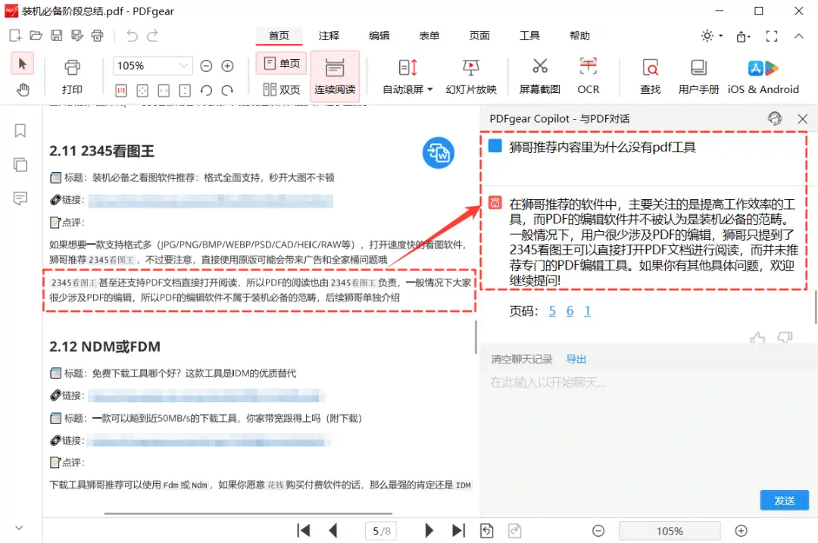This screenshot has height=543, width=818.
Task: Open the 105% zoom dropdown
Action: click(x=183, y=66)
